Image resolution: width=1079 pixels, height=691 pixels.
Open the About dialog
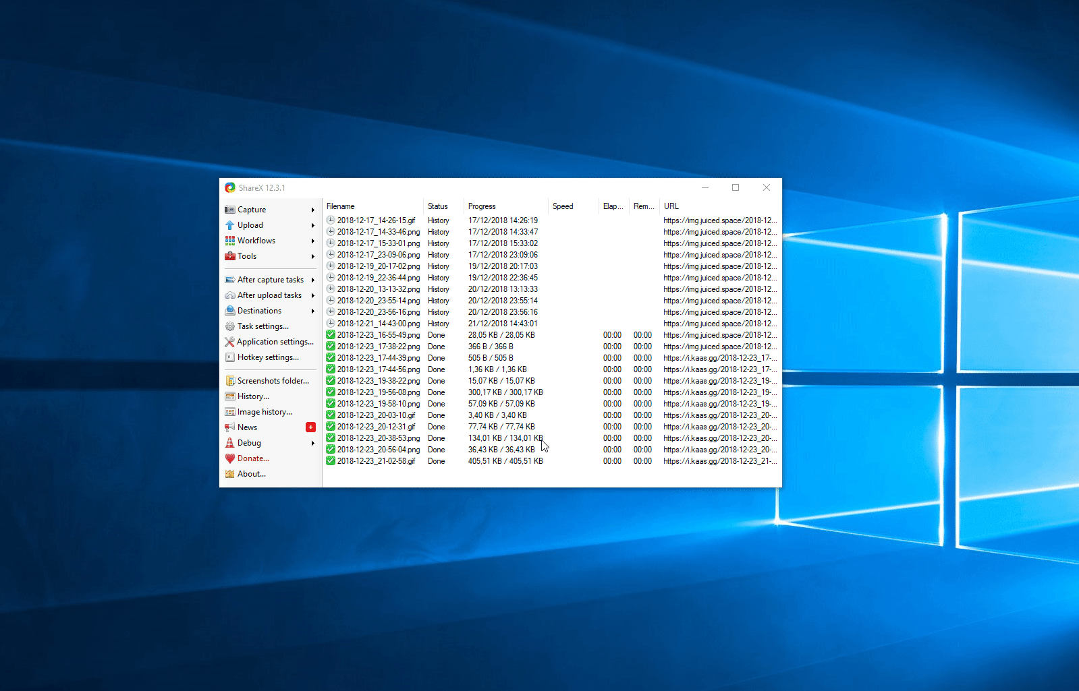251,474
